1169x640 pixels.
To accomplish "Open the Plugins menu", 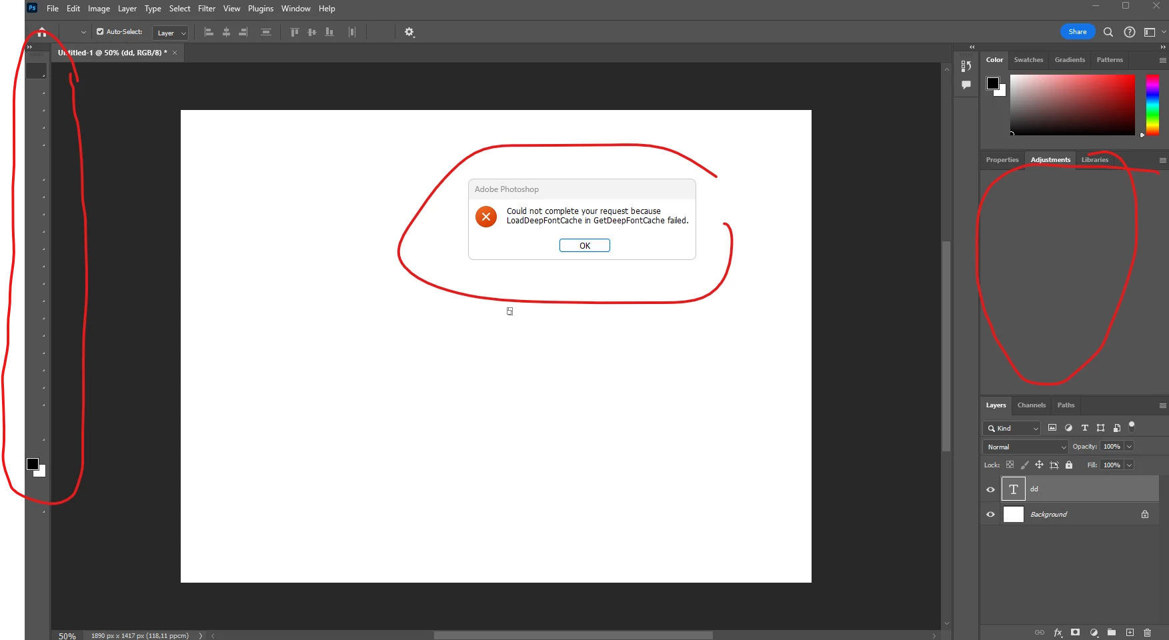I will [261, 9].
